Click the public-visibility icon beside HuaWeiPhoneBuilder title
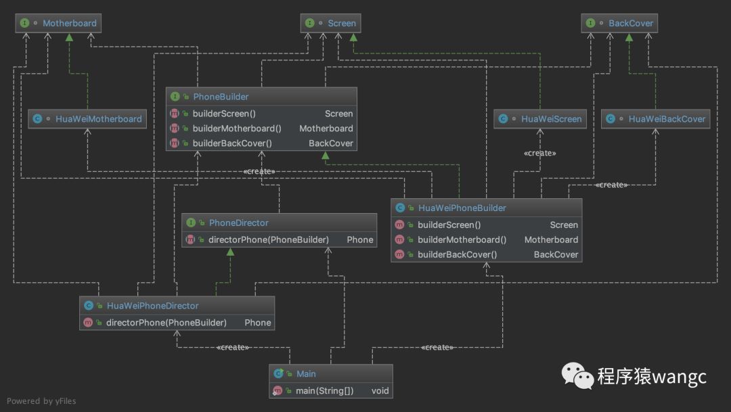 [411, 208]
